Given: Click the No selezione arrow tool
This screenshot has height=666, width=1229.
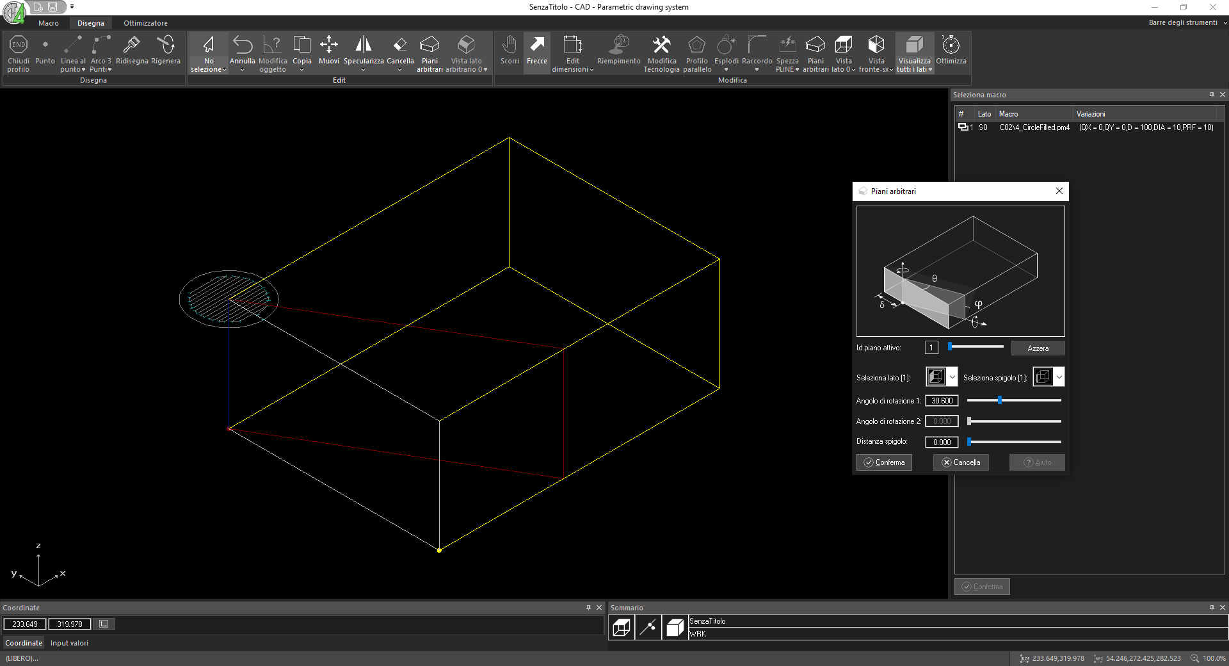Looking at the screenshot, I should (x=209, y=45).
